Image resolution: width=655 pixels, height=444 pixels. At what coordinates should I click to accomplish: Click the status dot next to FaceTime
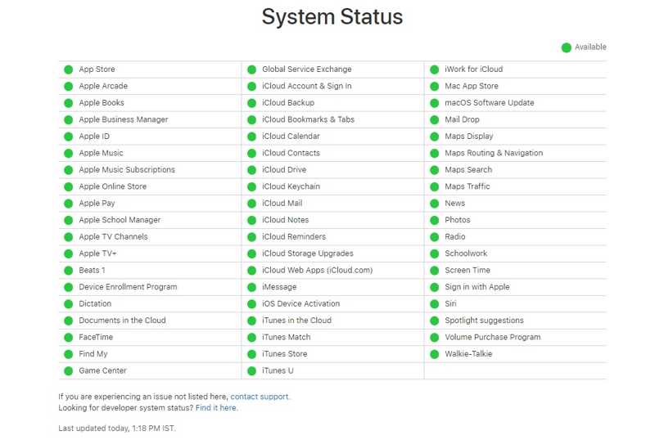[x=69, y=338]
